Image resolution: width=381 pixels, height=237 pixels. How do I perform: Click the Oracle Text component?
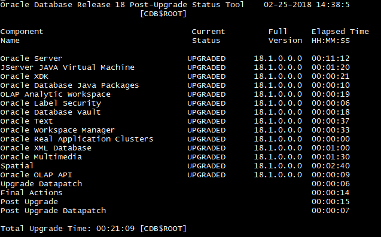click(x=26, y=121)
